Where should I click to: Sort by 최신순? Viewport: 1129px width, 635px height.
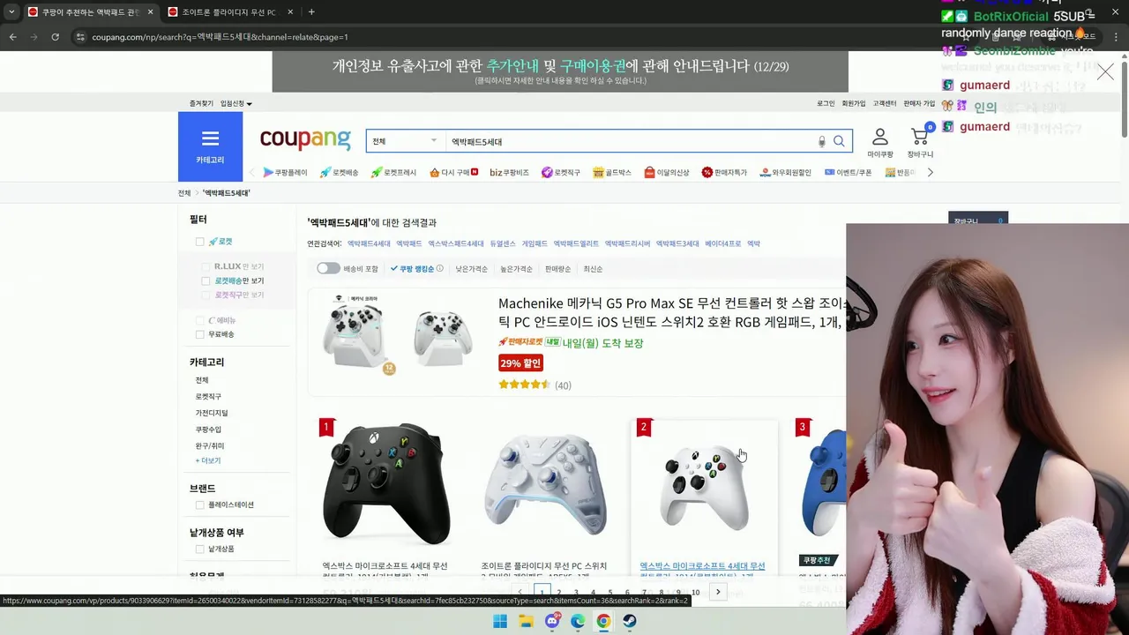[x=593, y=269]
